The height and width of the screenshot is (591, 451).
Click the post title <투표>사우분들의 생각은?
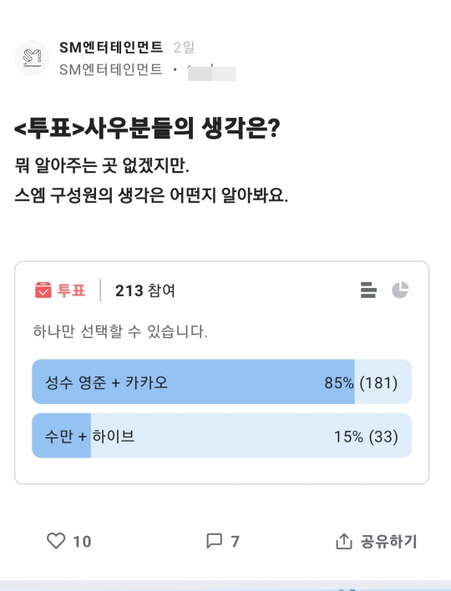147,129
